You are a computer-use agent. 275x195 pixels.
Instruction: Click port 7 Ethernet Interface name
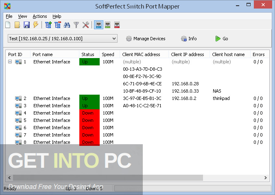click(x=52, y=135)
